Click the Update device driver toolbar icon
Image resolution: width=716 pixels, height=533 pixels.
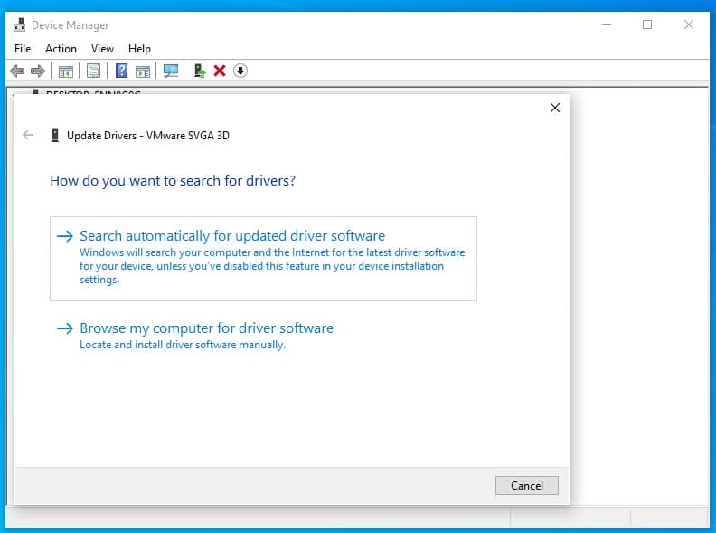[200, 71]
